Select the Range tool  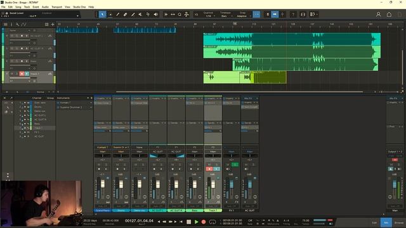pyautogui.click(x=110, y=15)
